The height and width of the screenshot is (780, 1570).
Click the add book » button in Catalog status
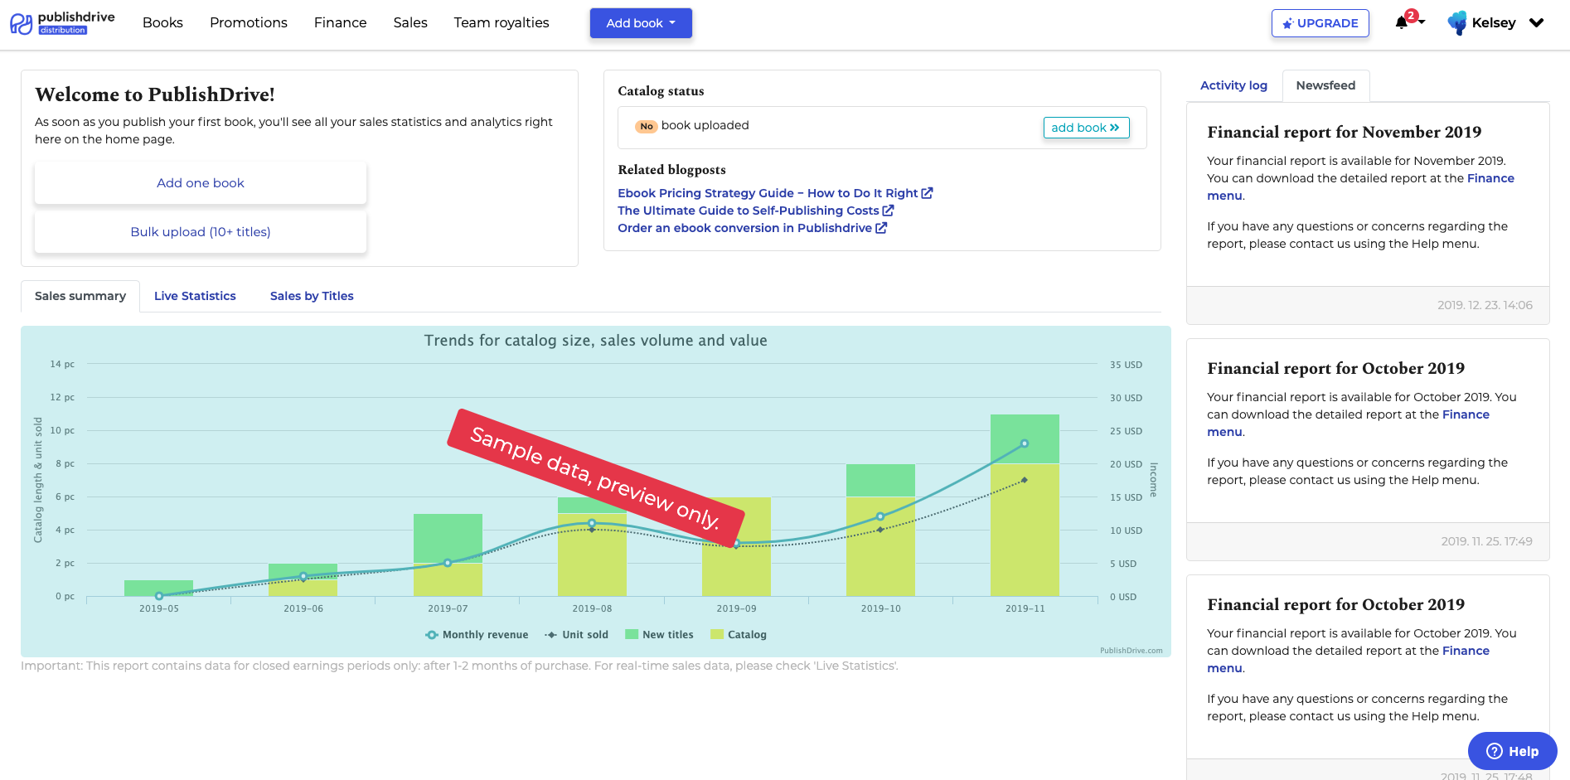coord(1086,128)
